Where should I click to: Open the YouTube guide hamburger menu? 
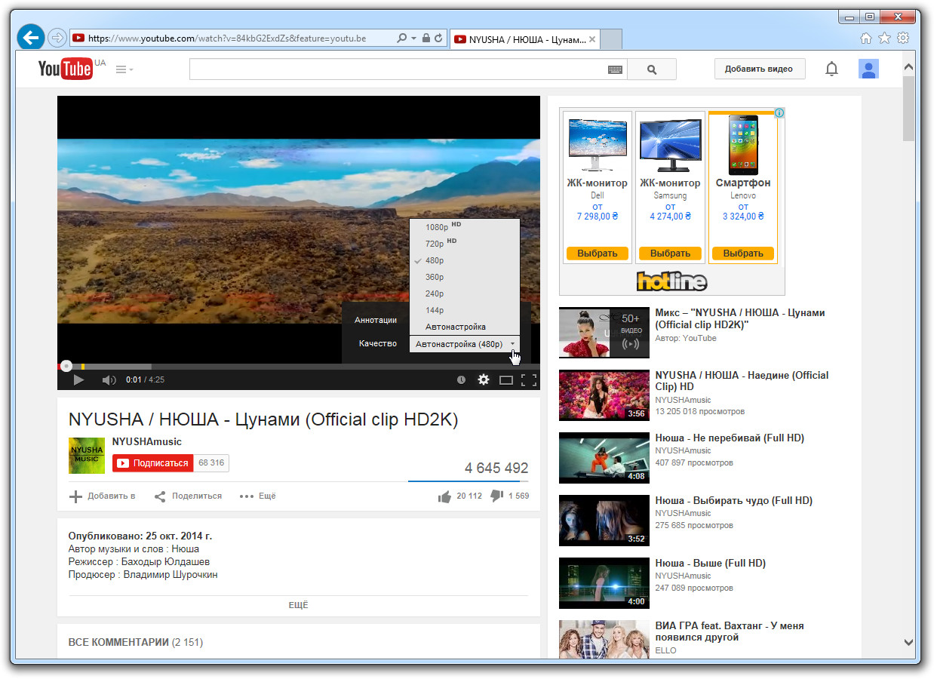click(x=123, y=69)
